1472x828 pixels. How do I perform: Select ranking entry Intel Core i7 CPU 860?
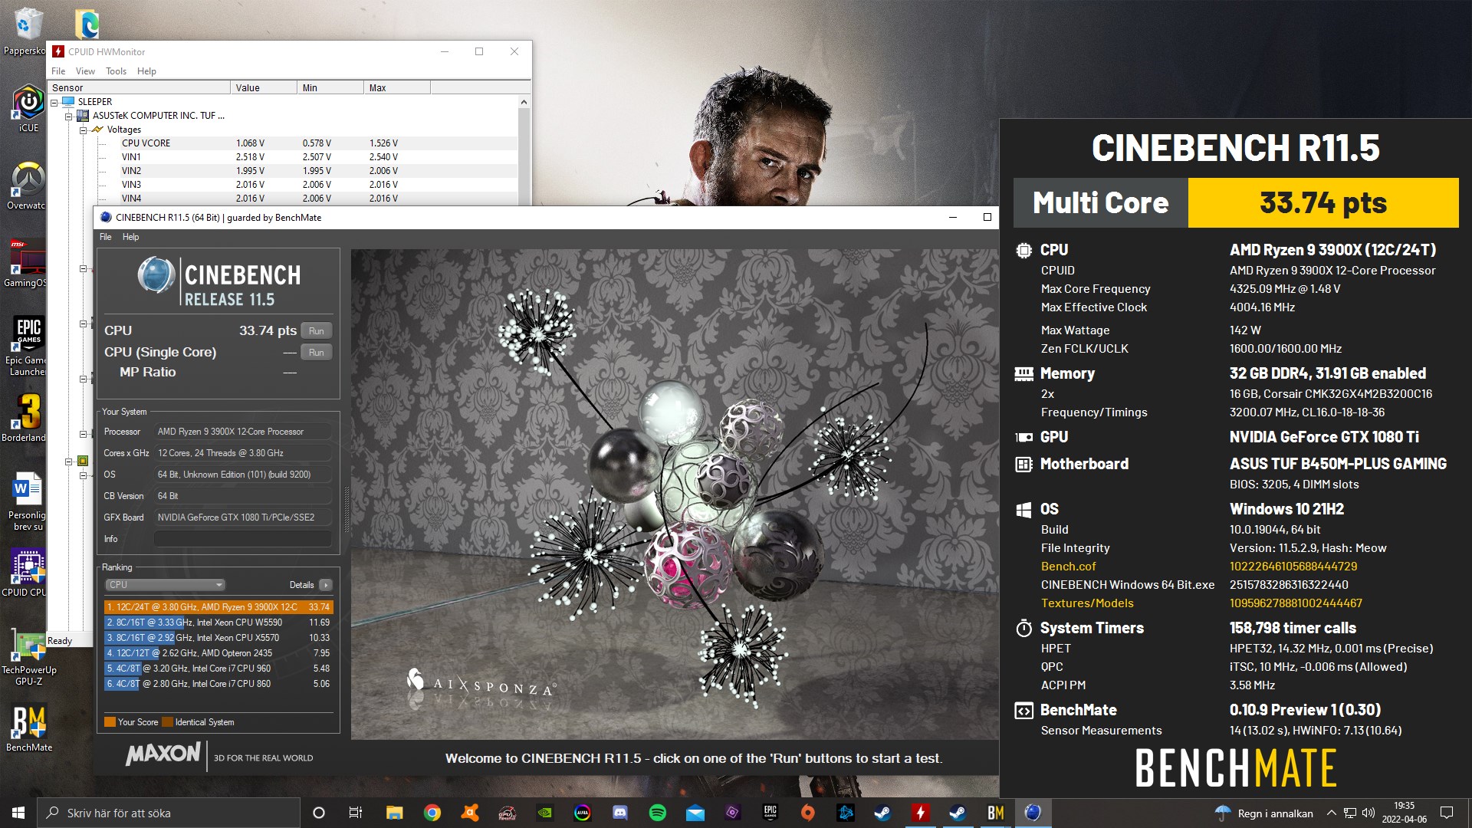point(218,684)
